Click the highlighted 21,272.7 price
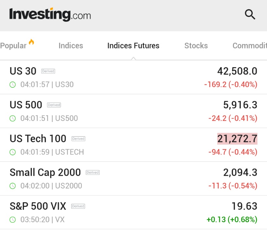The width and height of the screenshot is (267, 230). click(237, 139)
